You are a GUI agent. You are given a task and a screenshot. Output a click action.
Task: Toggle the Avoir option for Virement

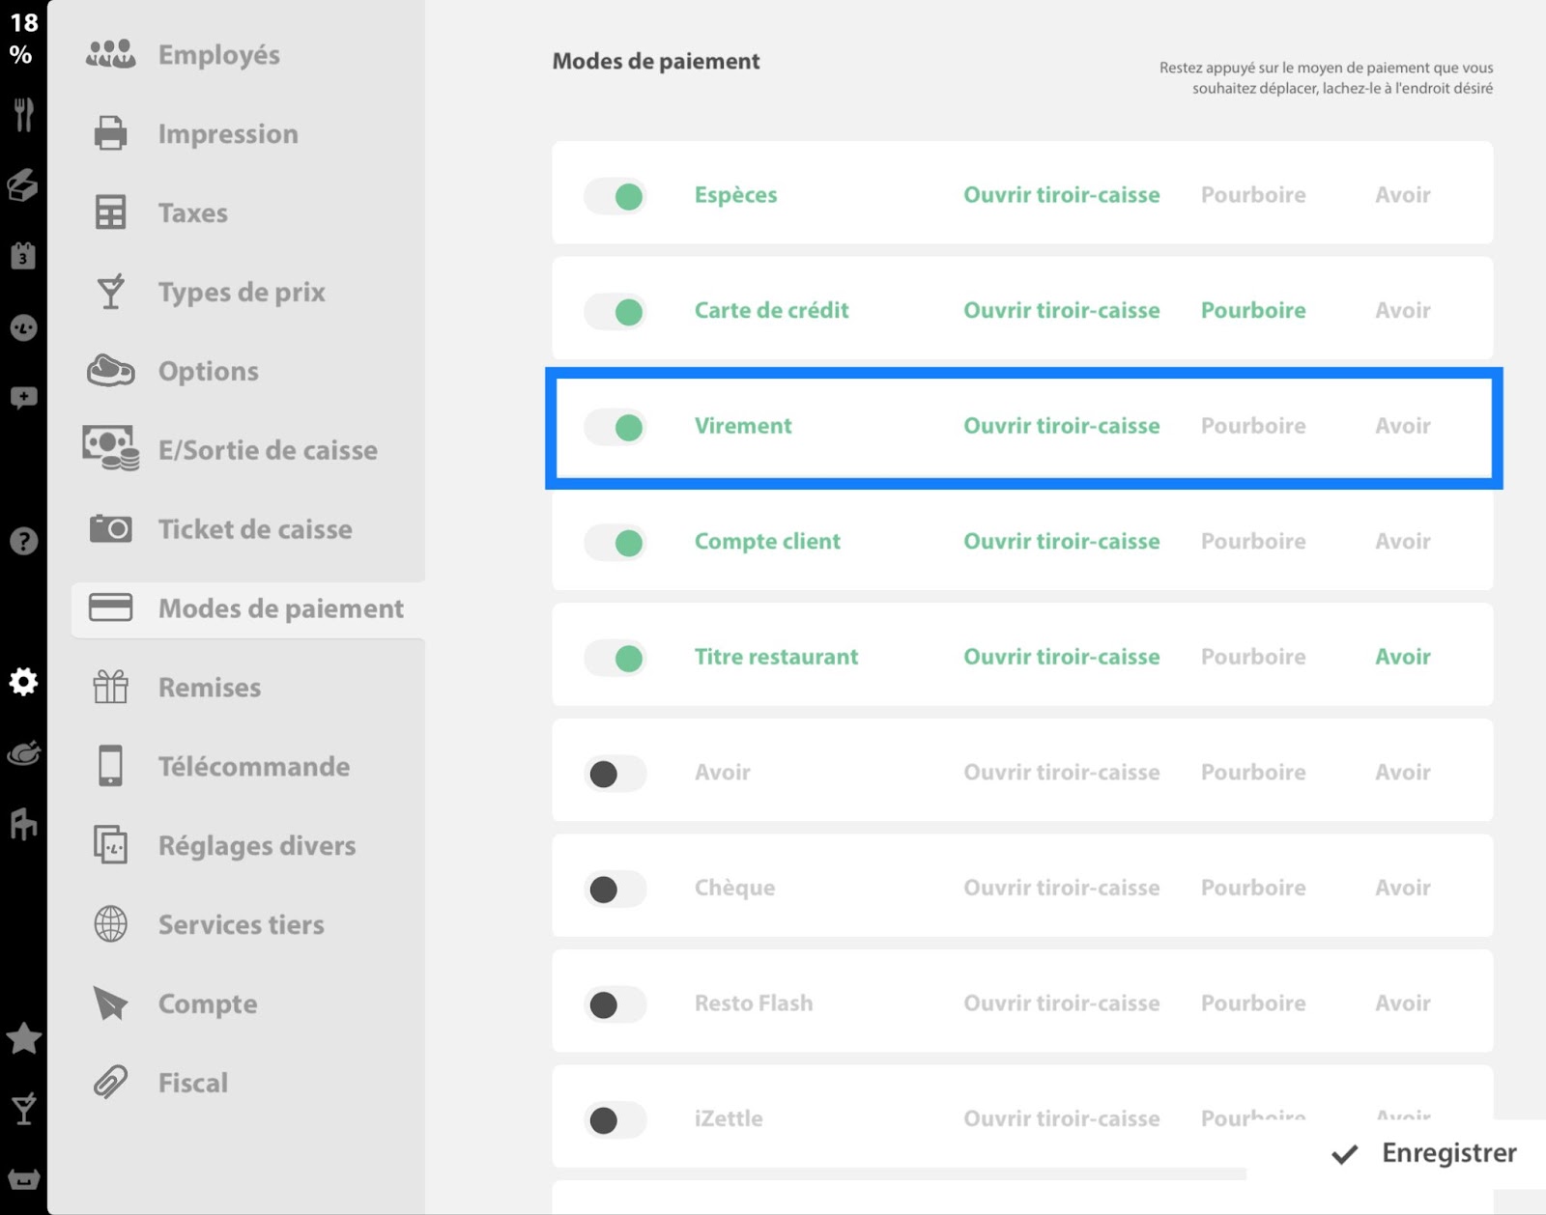tap(1403, 426)
